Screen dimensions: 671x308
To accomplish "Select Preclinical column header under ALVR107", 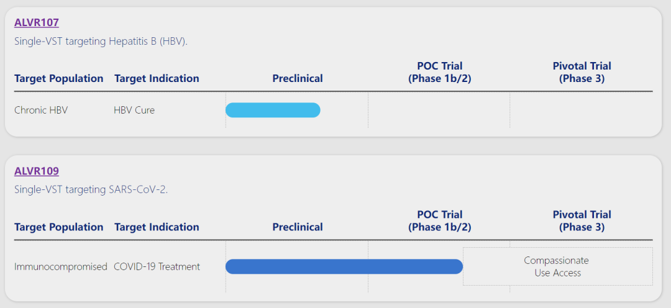I will 298,78.
